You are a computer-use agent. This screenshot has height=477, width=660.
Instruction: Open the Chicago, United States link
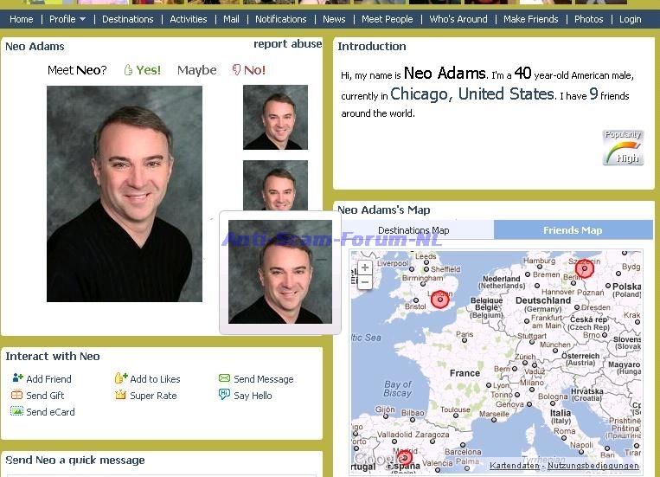click(472, 93)
